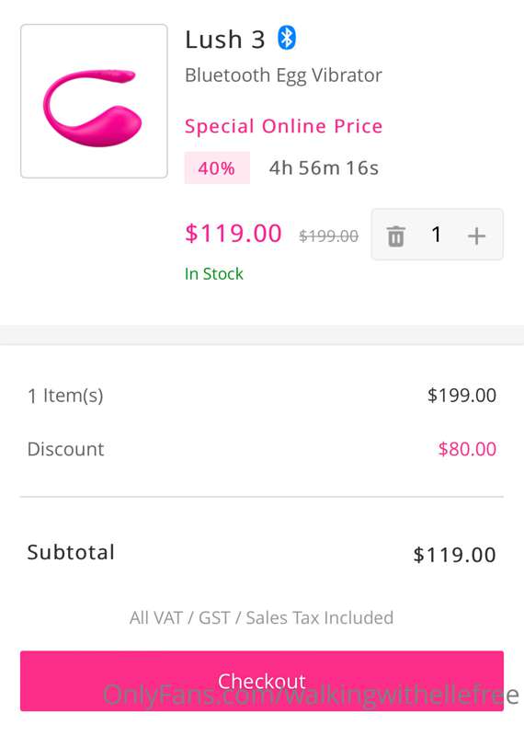Click the Bluetooth icon beside Lush 3

[287, 38]
